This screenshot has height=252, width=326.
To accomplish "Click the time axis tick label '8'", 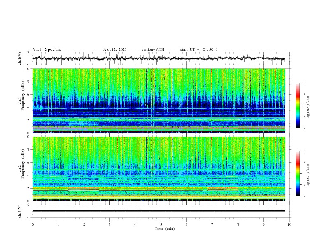I will pyautogui.click(x=238, y=224).
